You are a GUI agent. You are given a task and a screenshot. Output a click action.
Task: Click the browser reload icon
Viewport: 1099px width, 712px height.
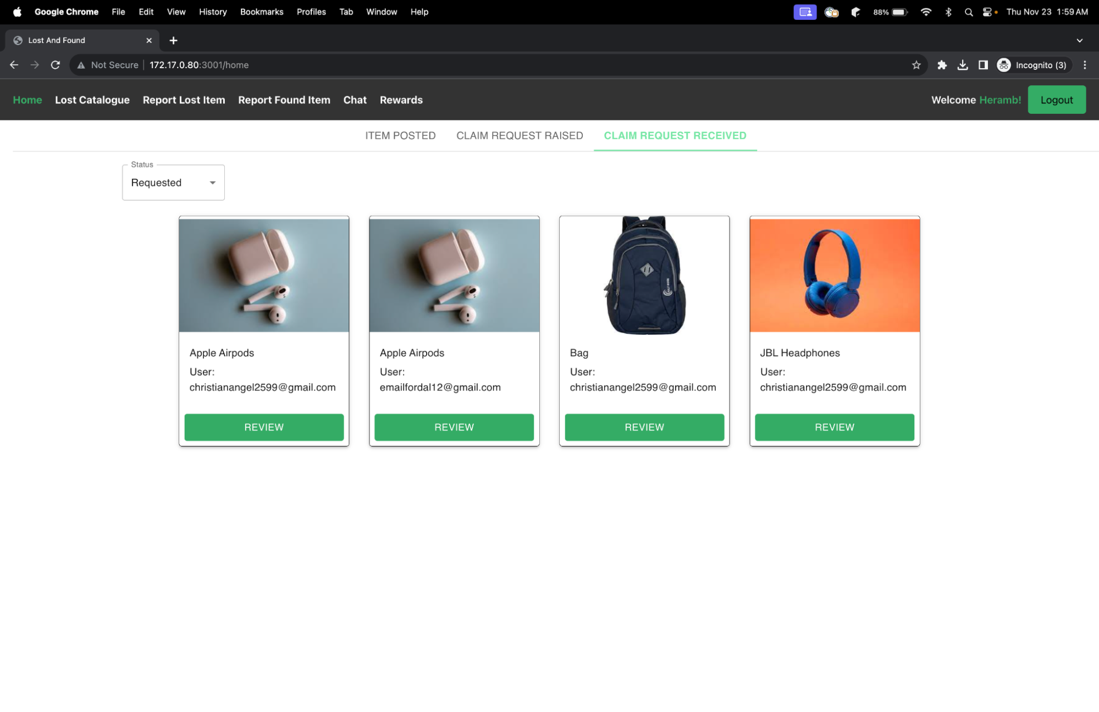coord(56,65)
